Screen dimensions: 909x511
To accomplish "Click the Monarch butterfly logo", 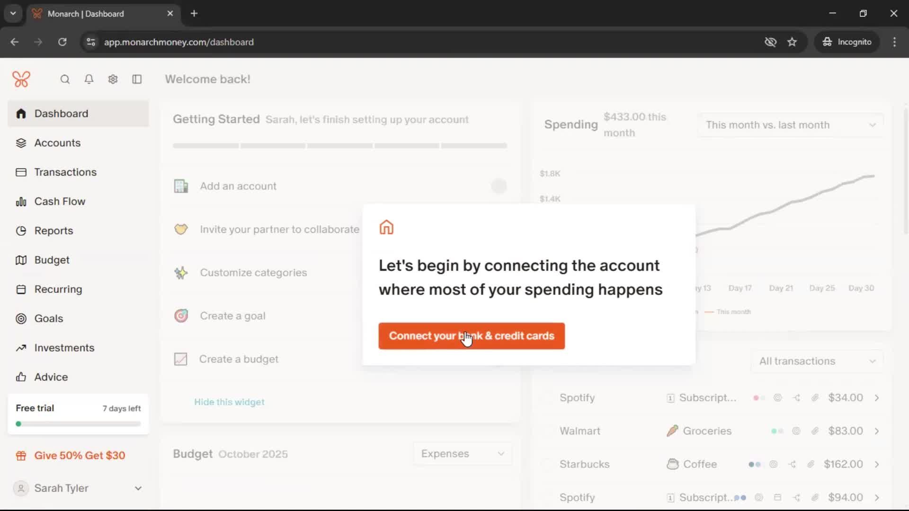I will point(21,79).
